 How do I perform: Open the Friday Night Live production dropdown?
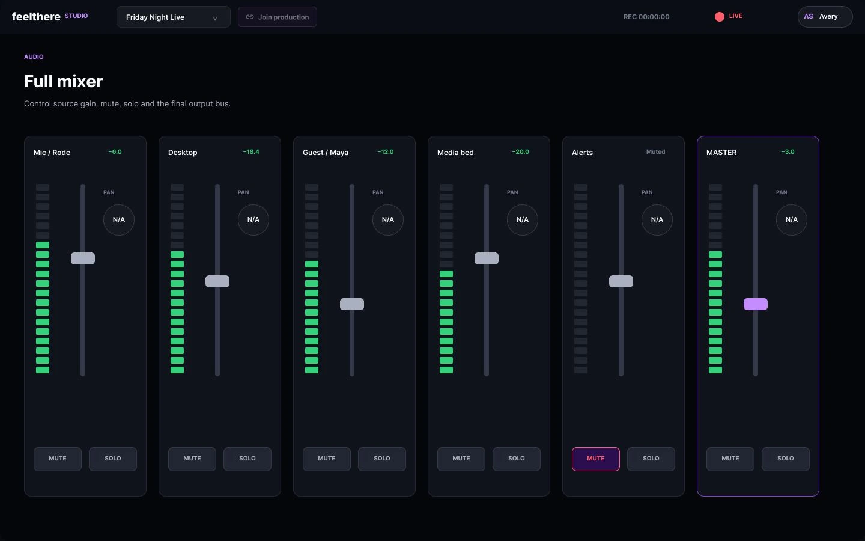coord(173,17)
